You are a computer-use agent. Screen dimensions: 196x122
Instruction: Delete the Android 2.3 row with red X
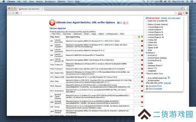tap(142, 91)
